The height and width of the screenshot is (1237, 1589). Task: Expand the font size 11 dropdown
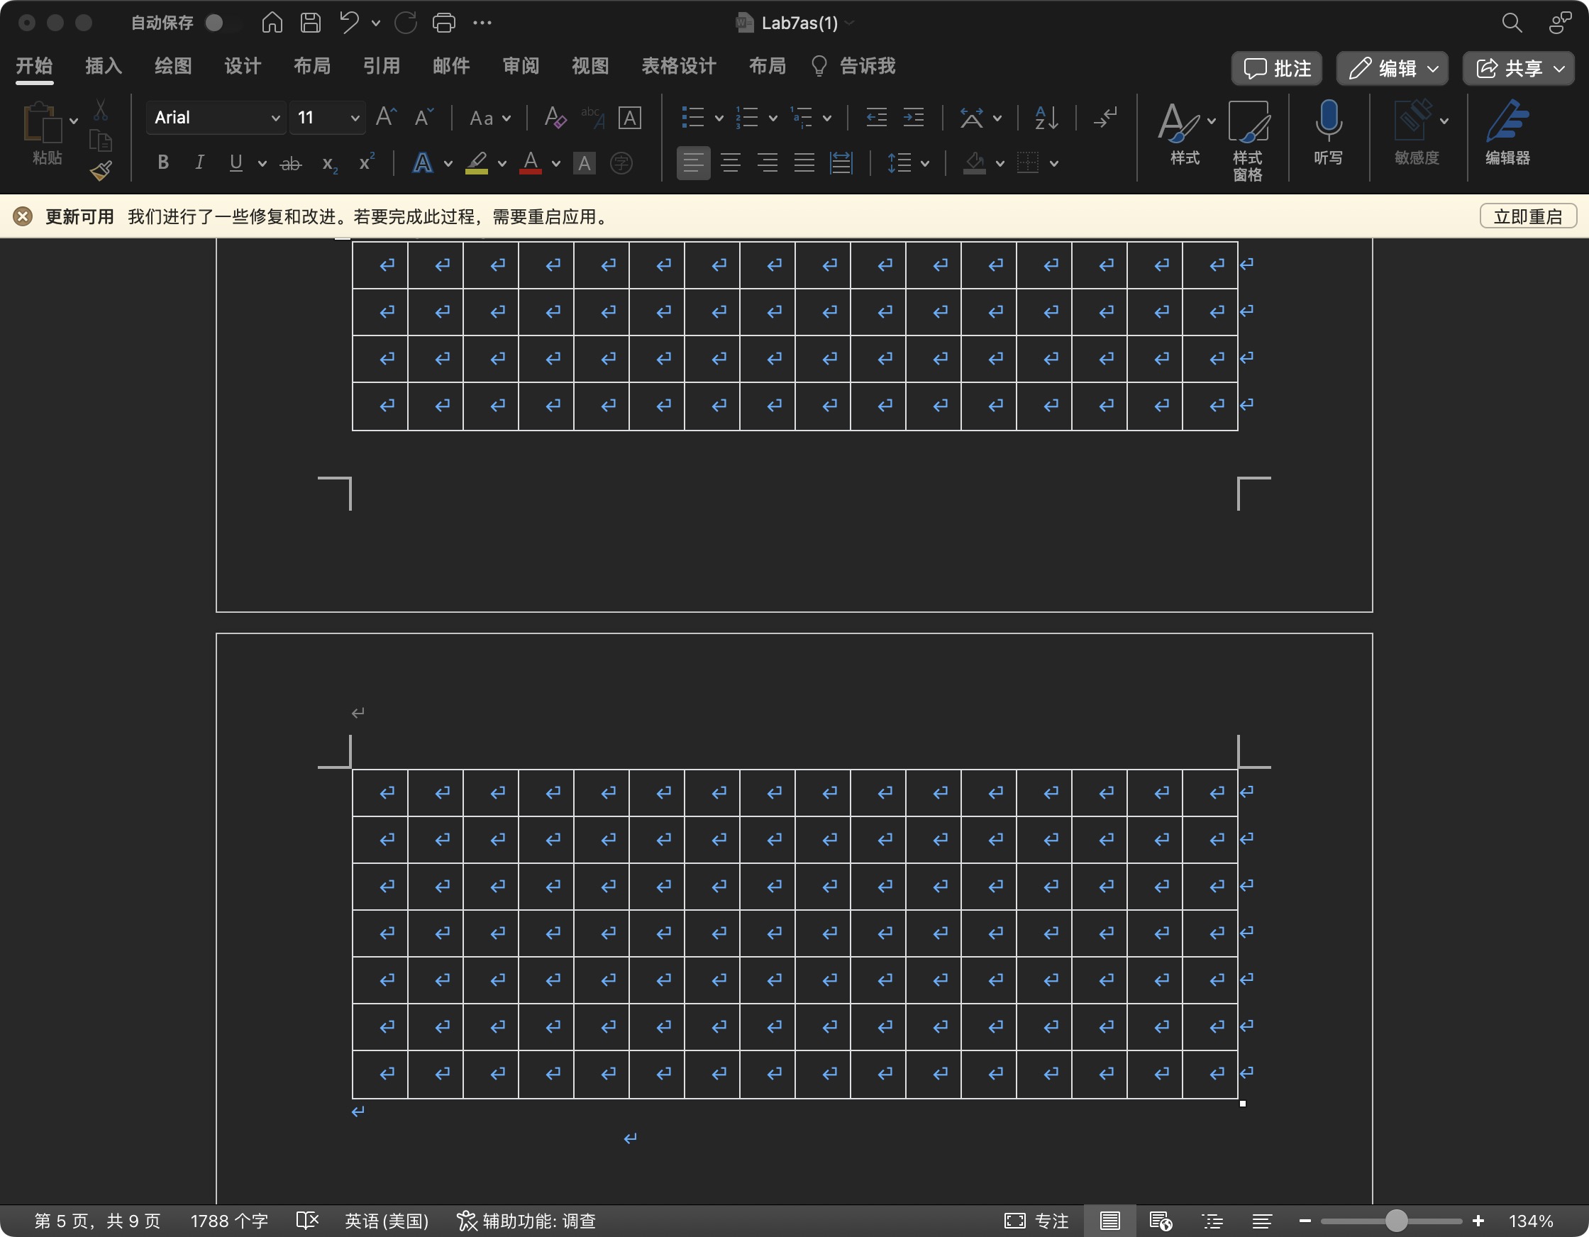[354, 118]
